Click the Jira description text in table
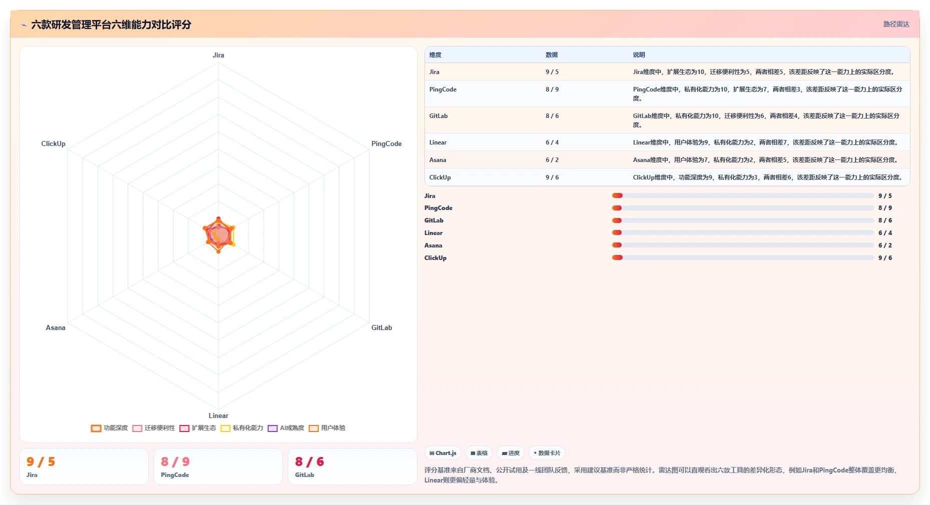The image size is (930, 505). [764, 72]
